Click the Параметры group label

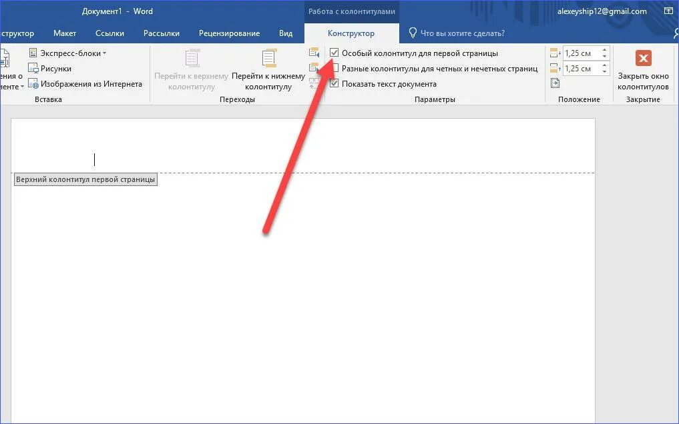435,99
